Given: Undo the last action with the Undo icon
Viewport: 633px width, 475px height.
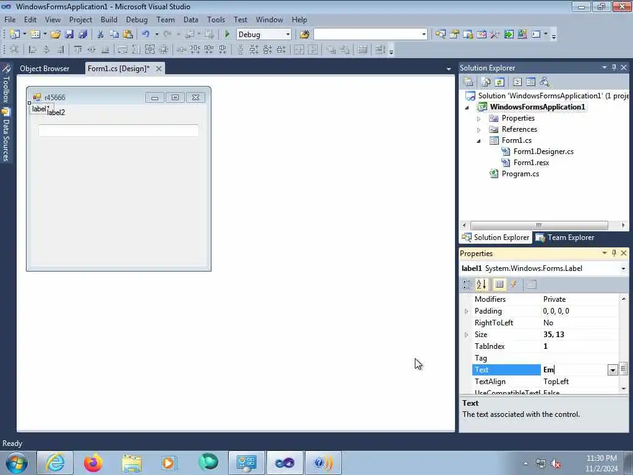Looking at the screenshot, I should click(146, 35).
